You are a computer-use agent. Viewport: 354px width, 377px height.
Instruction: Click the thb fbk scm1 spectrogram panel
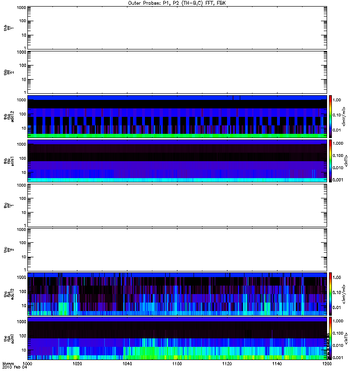177,161
